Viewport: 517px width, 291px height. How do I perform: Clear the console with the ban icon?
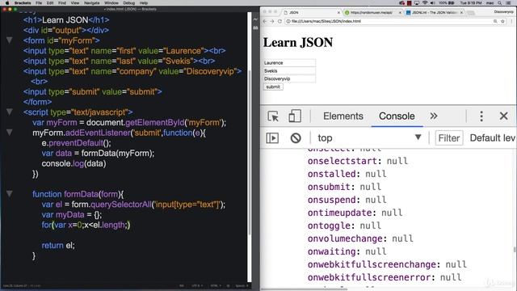296,138
